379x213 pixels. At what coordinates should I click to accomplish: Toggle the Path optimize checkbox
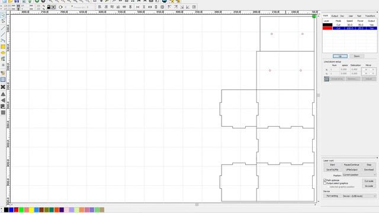(x=325, y=180)
